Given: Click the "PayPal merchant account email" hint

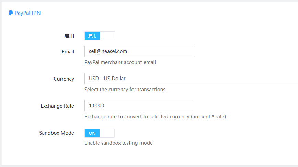Looking at the screenshot, I should click(x=120, y=62).
